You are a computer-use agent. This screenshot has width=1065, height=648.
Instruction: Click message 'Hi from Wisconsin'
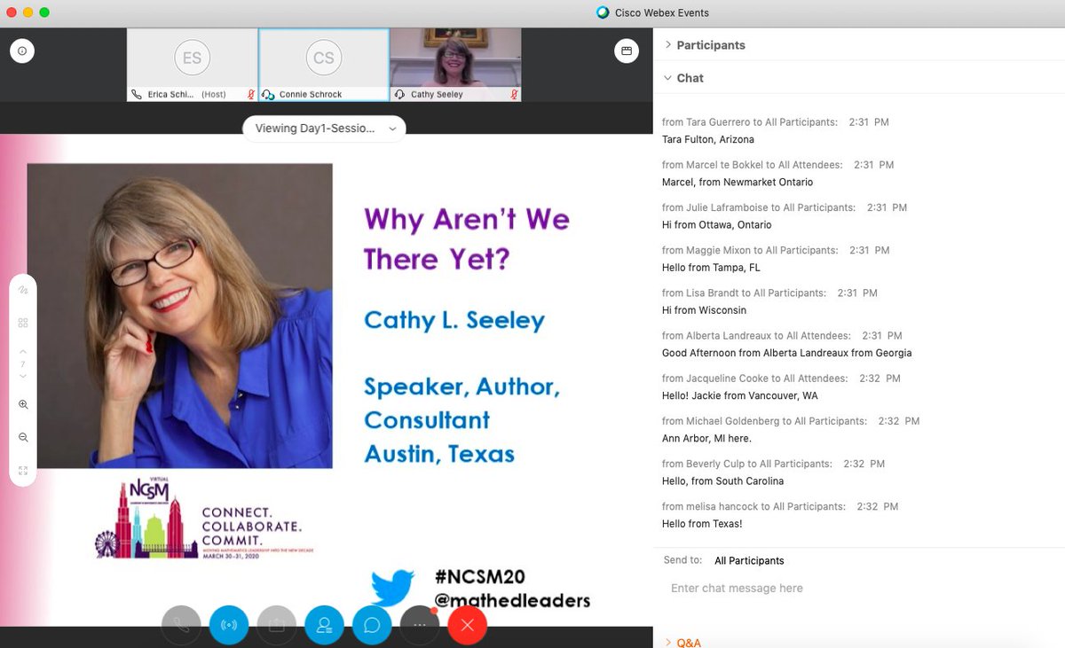click(704, 310)
